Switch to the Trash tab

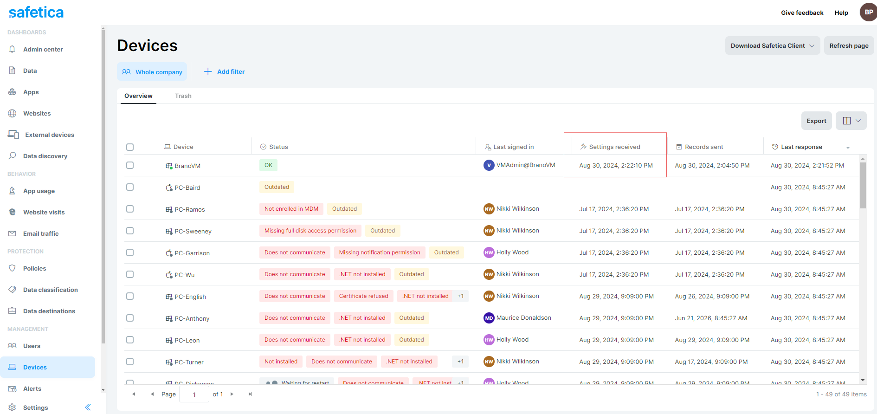(x=183, y=96)
